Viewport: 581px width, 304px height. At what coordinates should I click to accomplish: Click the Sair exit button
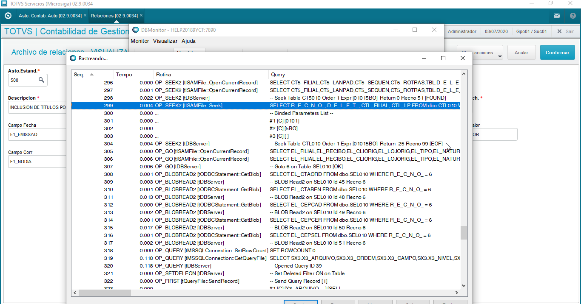(x=565, y=31)
